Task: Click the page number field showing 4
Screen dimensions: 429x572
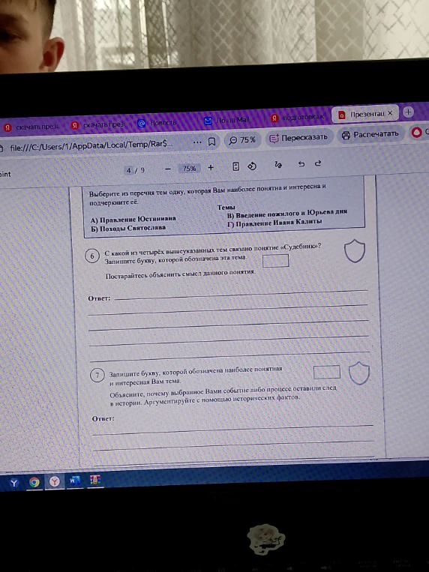Action: click(129, 170)
